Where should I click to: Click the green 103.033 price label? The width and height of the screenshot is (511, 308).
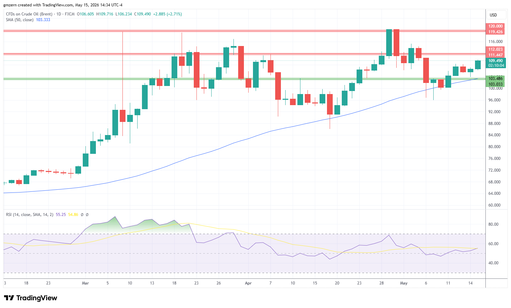496,84
